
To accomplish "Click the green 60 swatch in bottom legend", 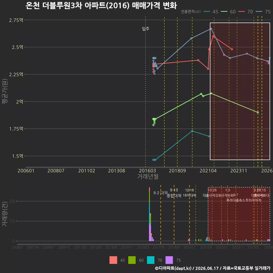I will (132, 260).
